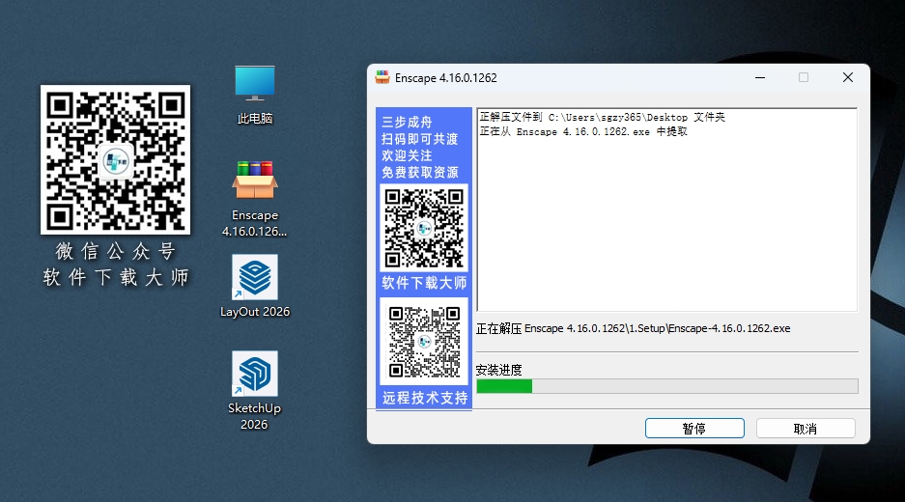The height and width of the screenshot is (502, 905).
Task: Click the 扫码即可共渡 banner text
Action: pos(419,139)
